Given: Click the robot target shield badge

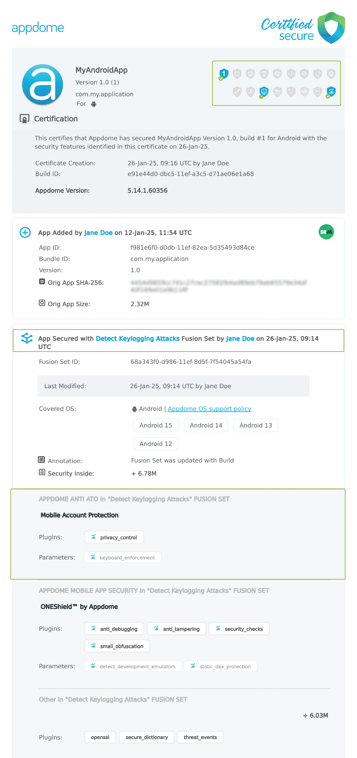Looking at the screenshot, I should [304, 92].
